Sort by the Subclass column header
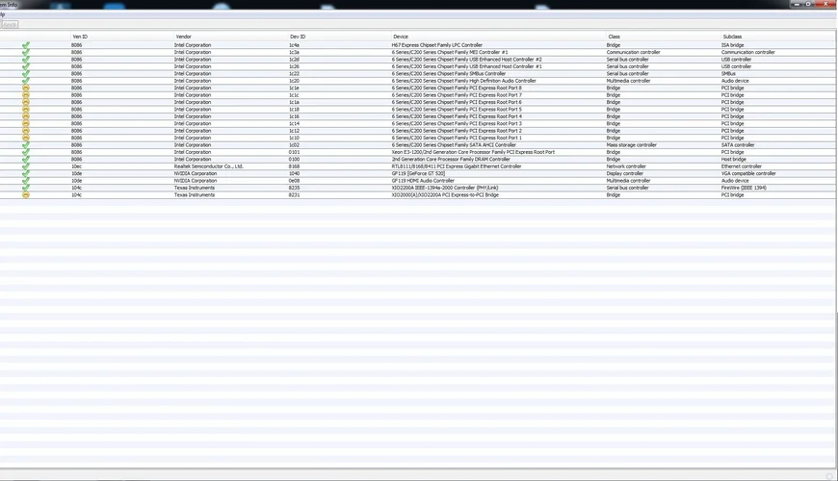 732,37
